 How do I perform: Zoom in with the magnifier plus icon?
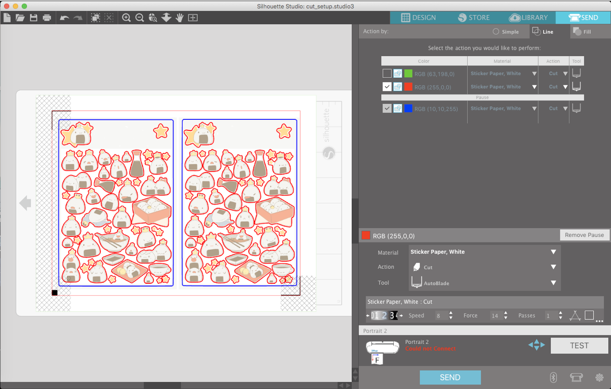tap(126, 18)
